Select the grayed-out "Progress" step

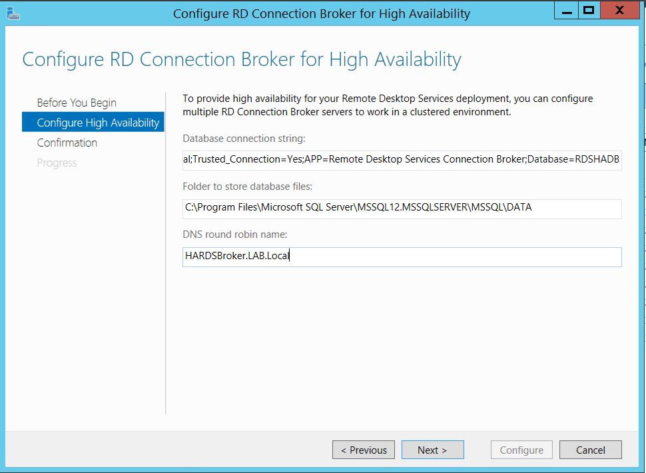[57, 163]
